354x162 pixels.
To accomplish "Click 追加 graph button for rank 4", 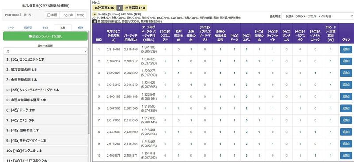I will coord(346,85).
